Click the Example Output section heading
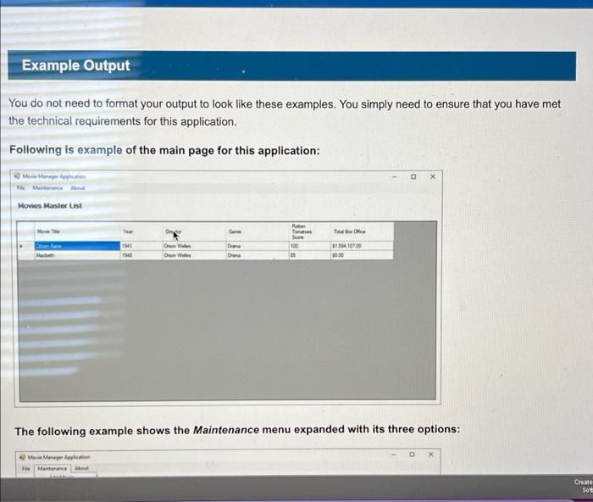 pos(76,65)
